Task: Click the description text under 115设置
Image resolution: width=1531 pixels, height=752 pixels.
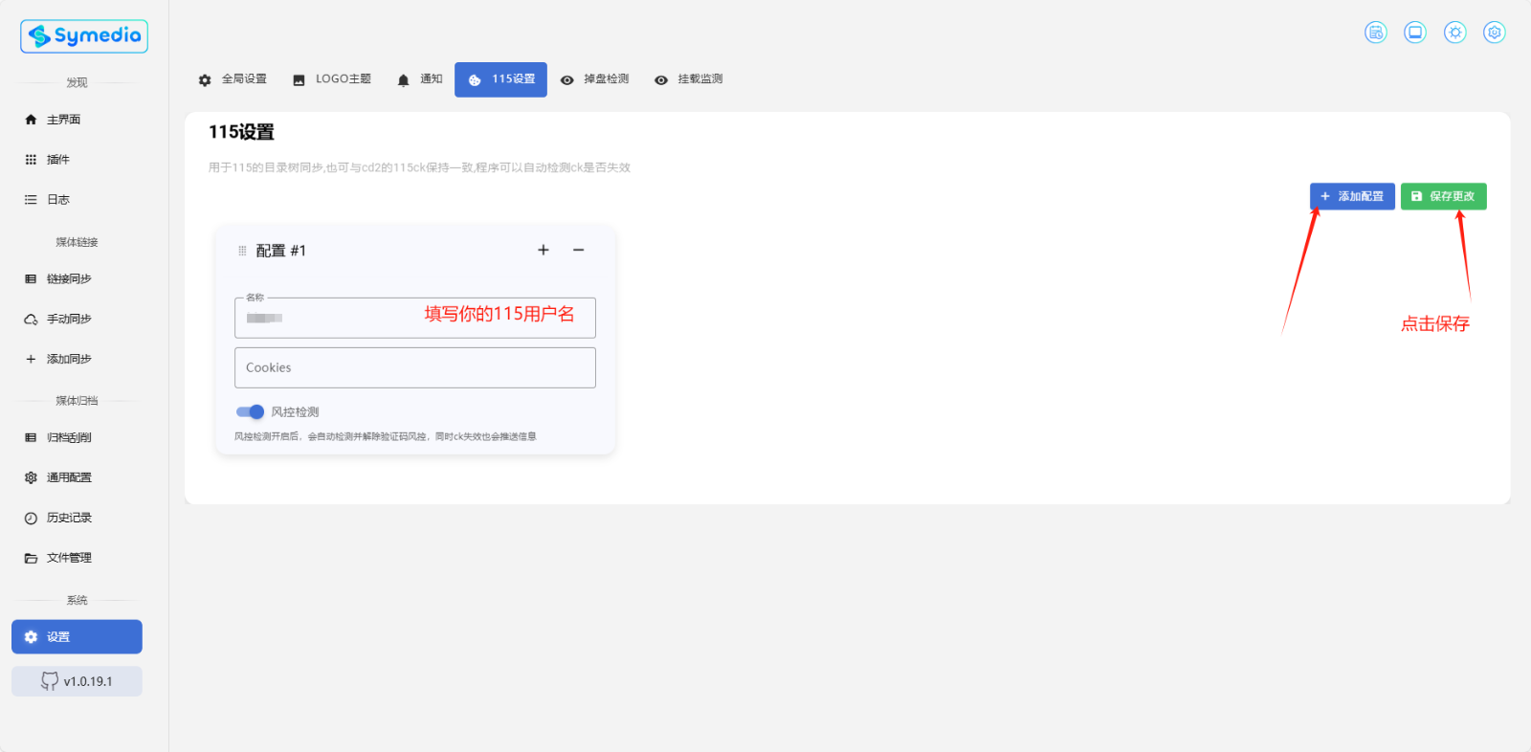Action: (x=419, y=167)
